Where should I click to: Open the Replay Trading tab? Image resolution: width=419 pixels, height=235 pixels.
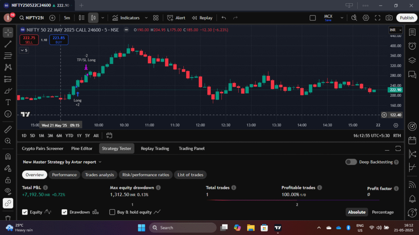coord(155,149)
